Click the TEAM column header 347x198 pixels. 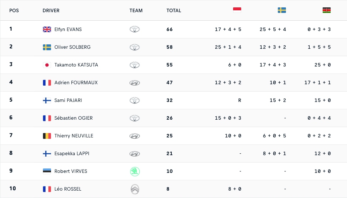tap(136, 11)
